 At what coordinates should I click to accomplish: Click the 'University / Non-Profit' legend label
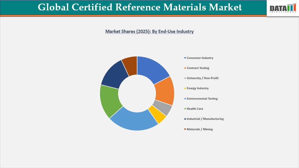[x=203, y=78]
